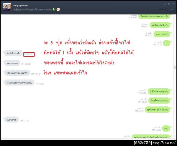Select the grey bubble sent at PM 10:53
Screen dimensions: 177x146
pyautogui.click(x=19, y=83)
